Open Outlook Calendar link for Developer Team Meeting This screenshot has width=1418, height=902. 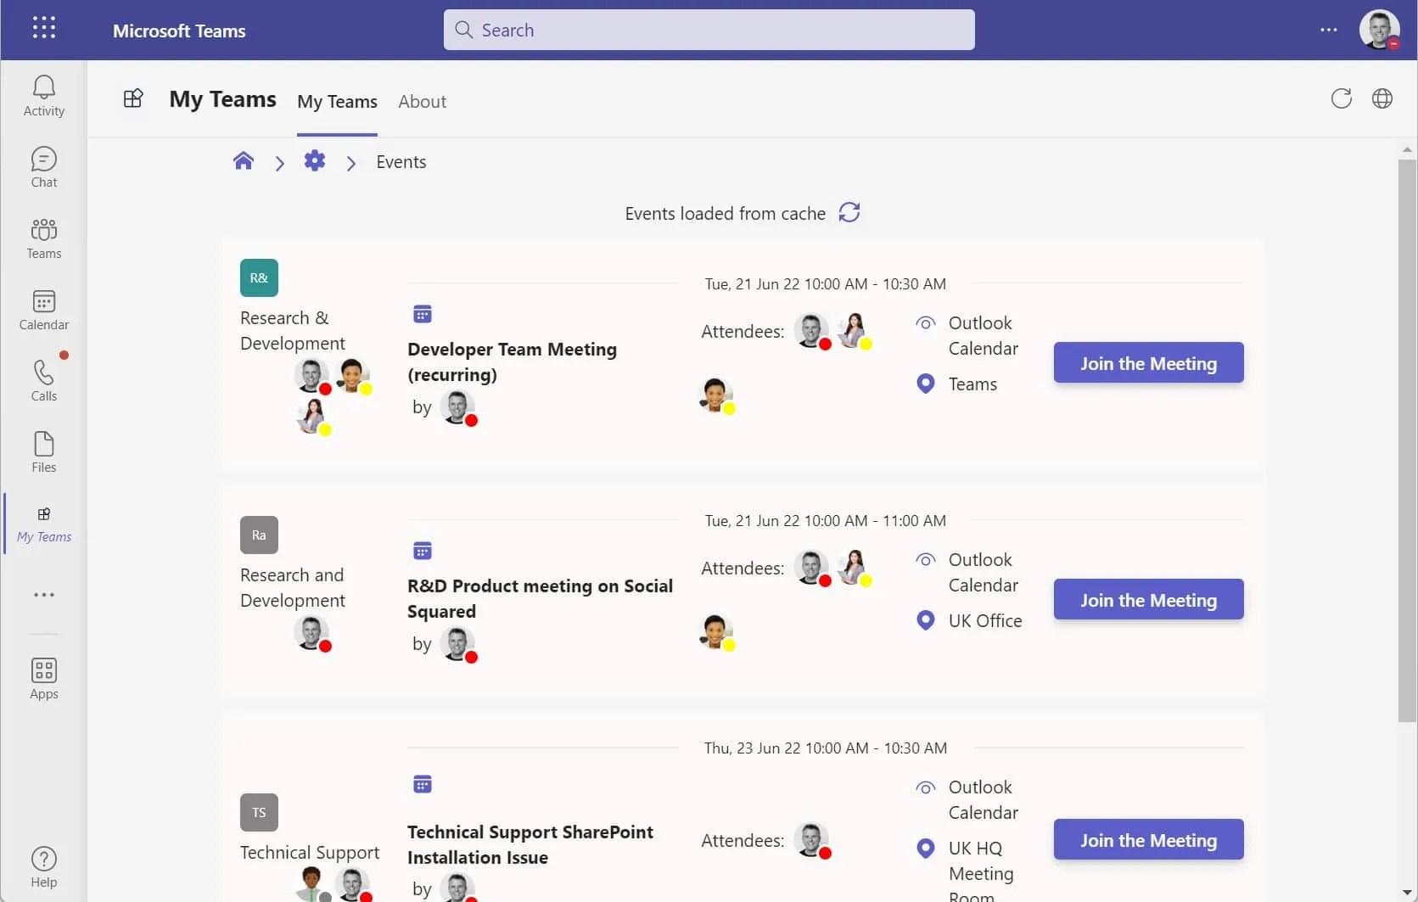983,335
